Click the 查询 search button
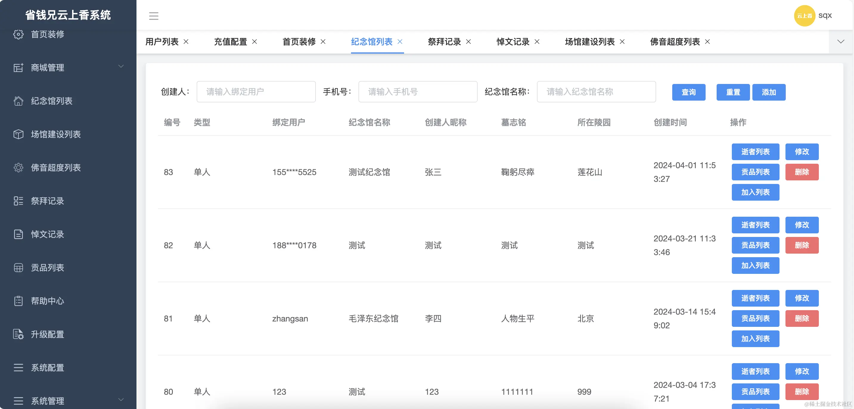This screenshot has height=409, width=854. [689, 92]
